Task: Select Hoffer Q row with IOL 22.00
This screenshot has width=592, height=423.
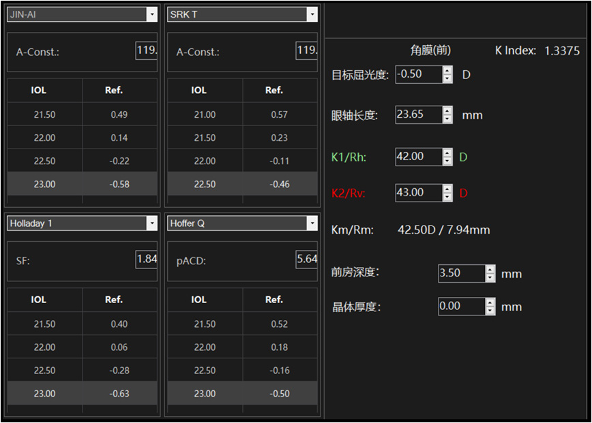Action: tap(242, 347)
